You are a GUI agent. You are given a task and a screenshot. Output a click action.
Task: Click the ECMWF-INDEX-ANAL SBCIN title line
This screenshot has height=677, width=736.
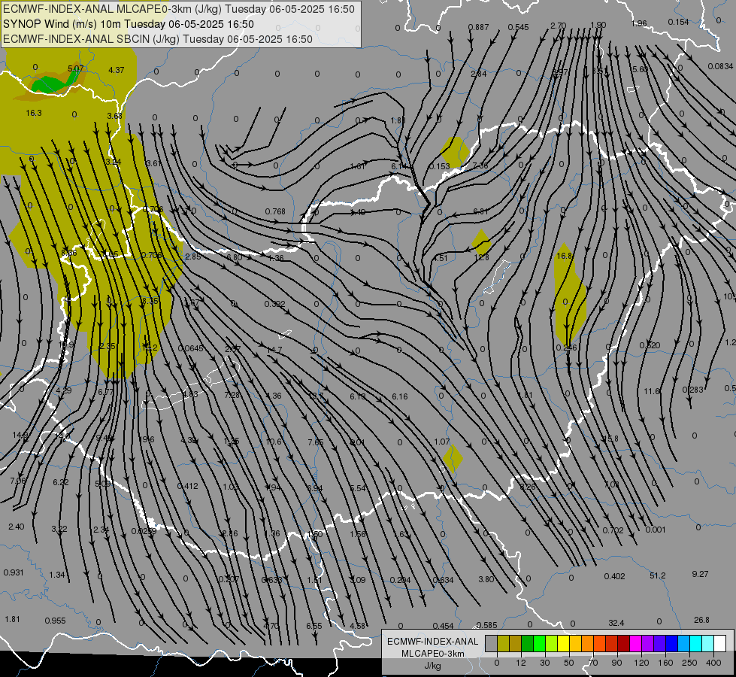click(x=158, y=39)
